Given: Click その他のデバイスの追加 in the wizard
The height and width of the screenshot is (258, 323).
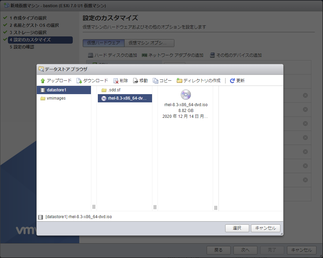Looking at the screenshot, I should tap(236, 55).
